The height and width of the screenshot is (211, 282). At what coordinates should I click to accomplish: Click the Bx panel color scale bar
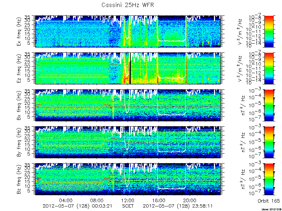269,105
